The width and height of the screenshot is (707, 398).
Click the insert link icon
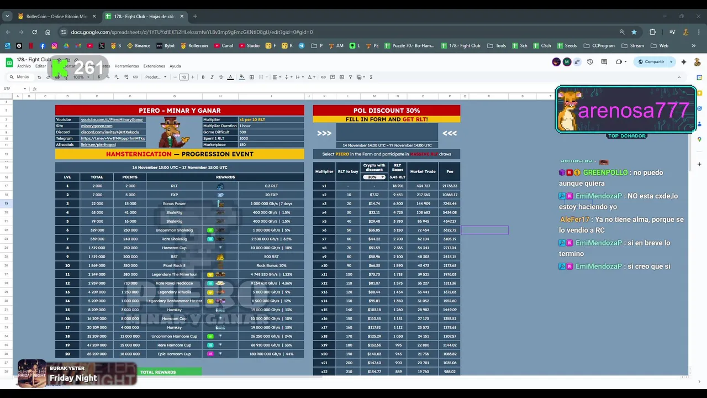click(x=323, y=77)
